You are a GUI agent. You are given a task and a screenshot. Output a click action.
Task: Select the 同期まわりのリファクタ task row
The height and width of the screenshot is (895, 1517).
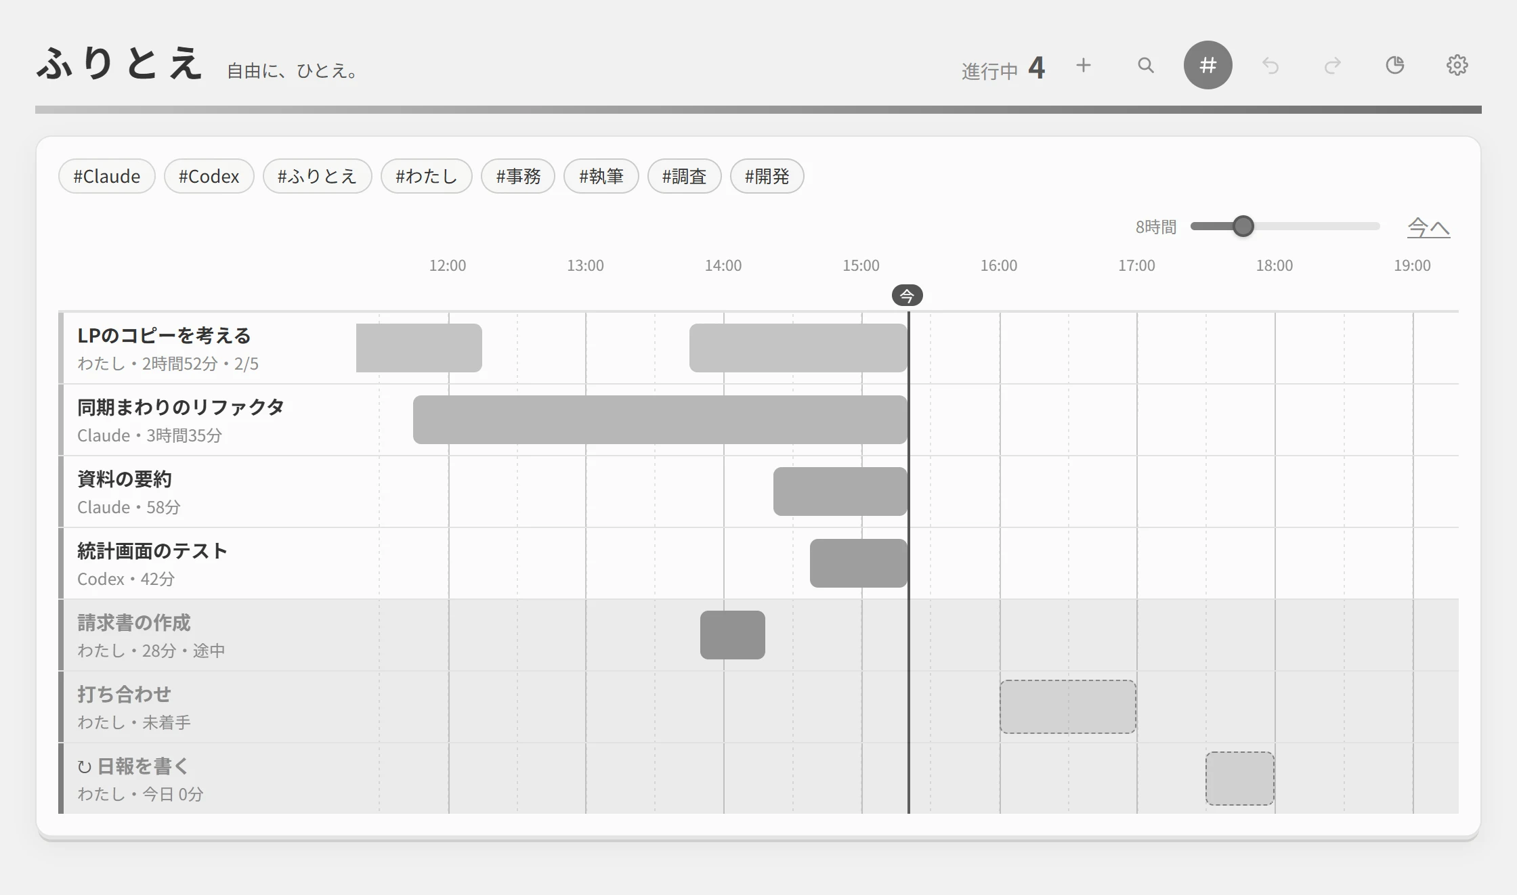coord(758,420)
